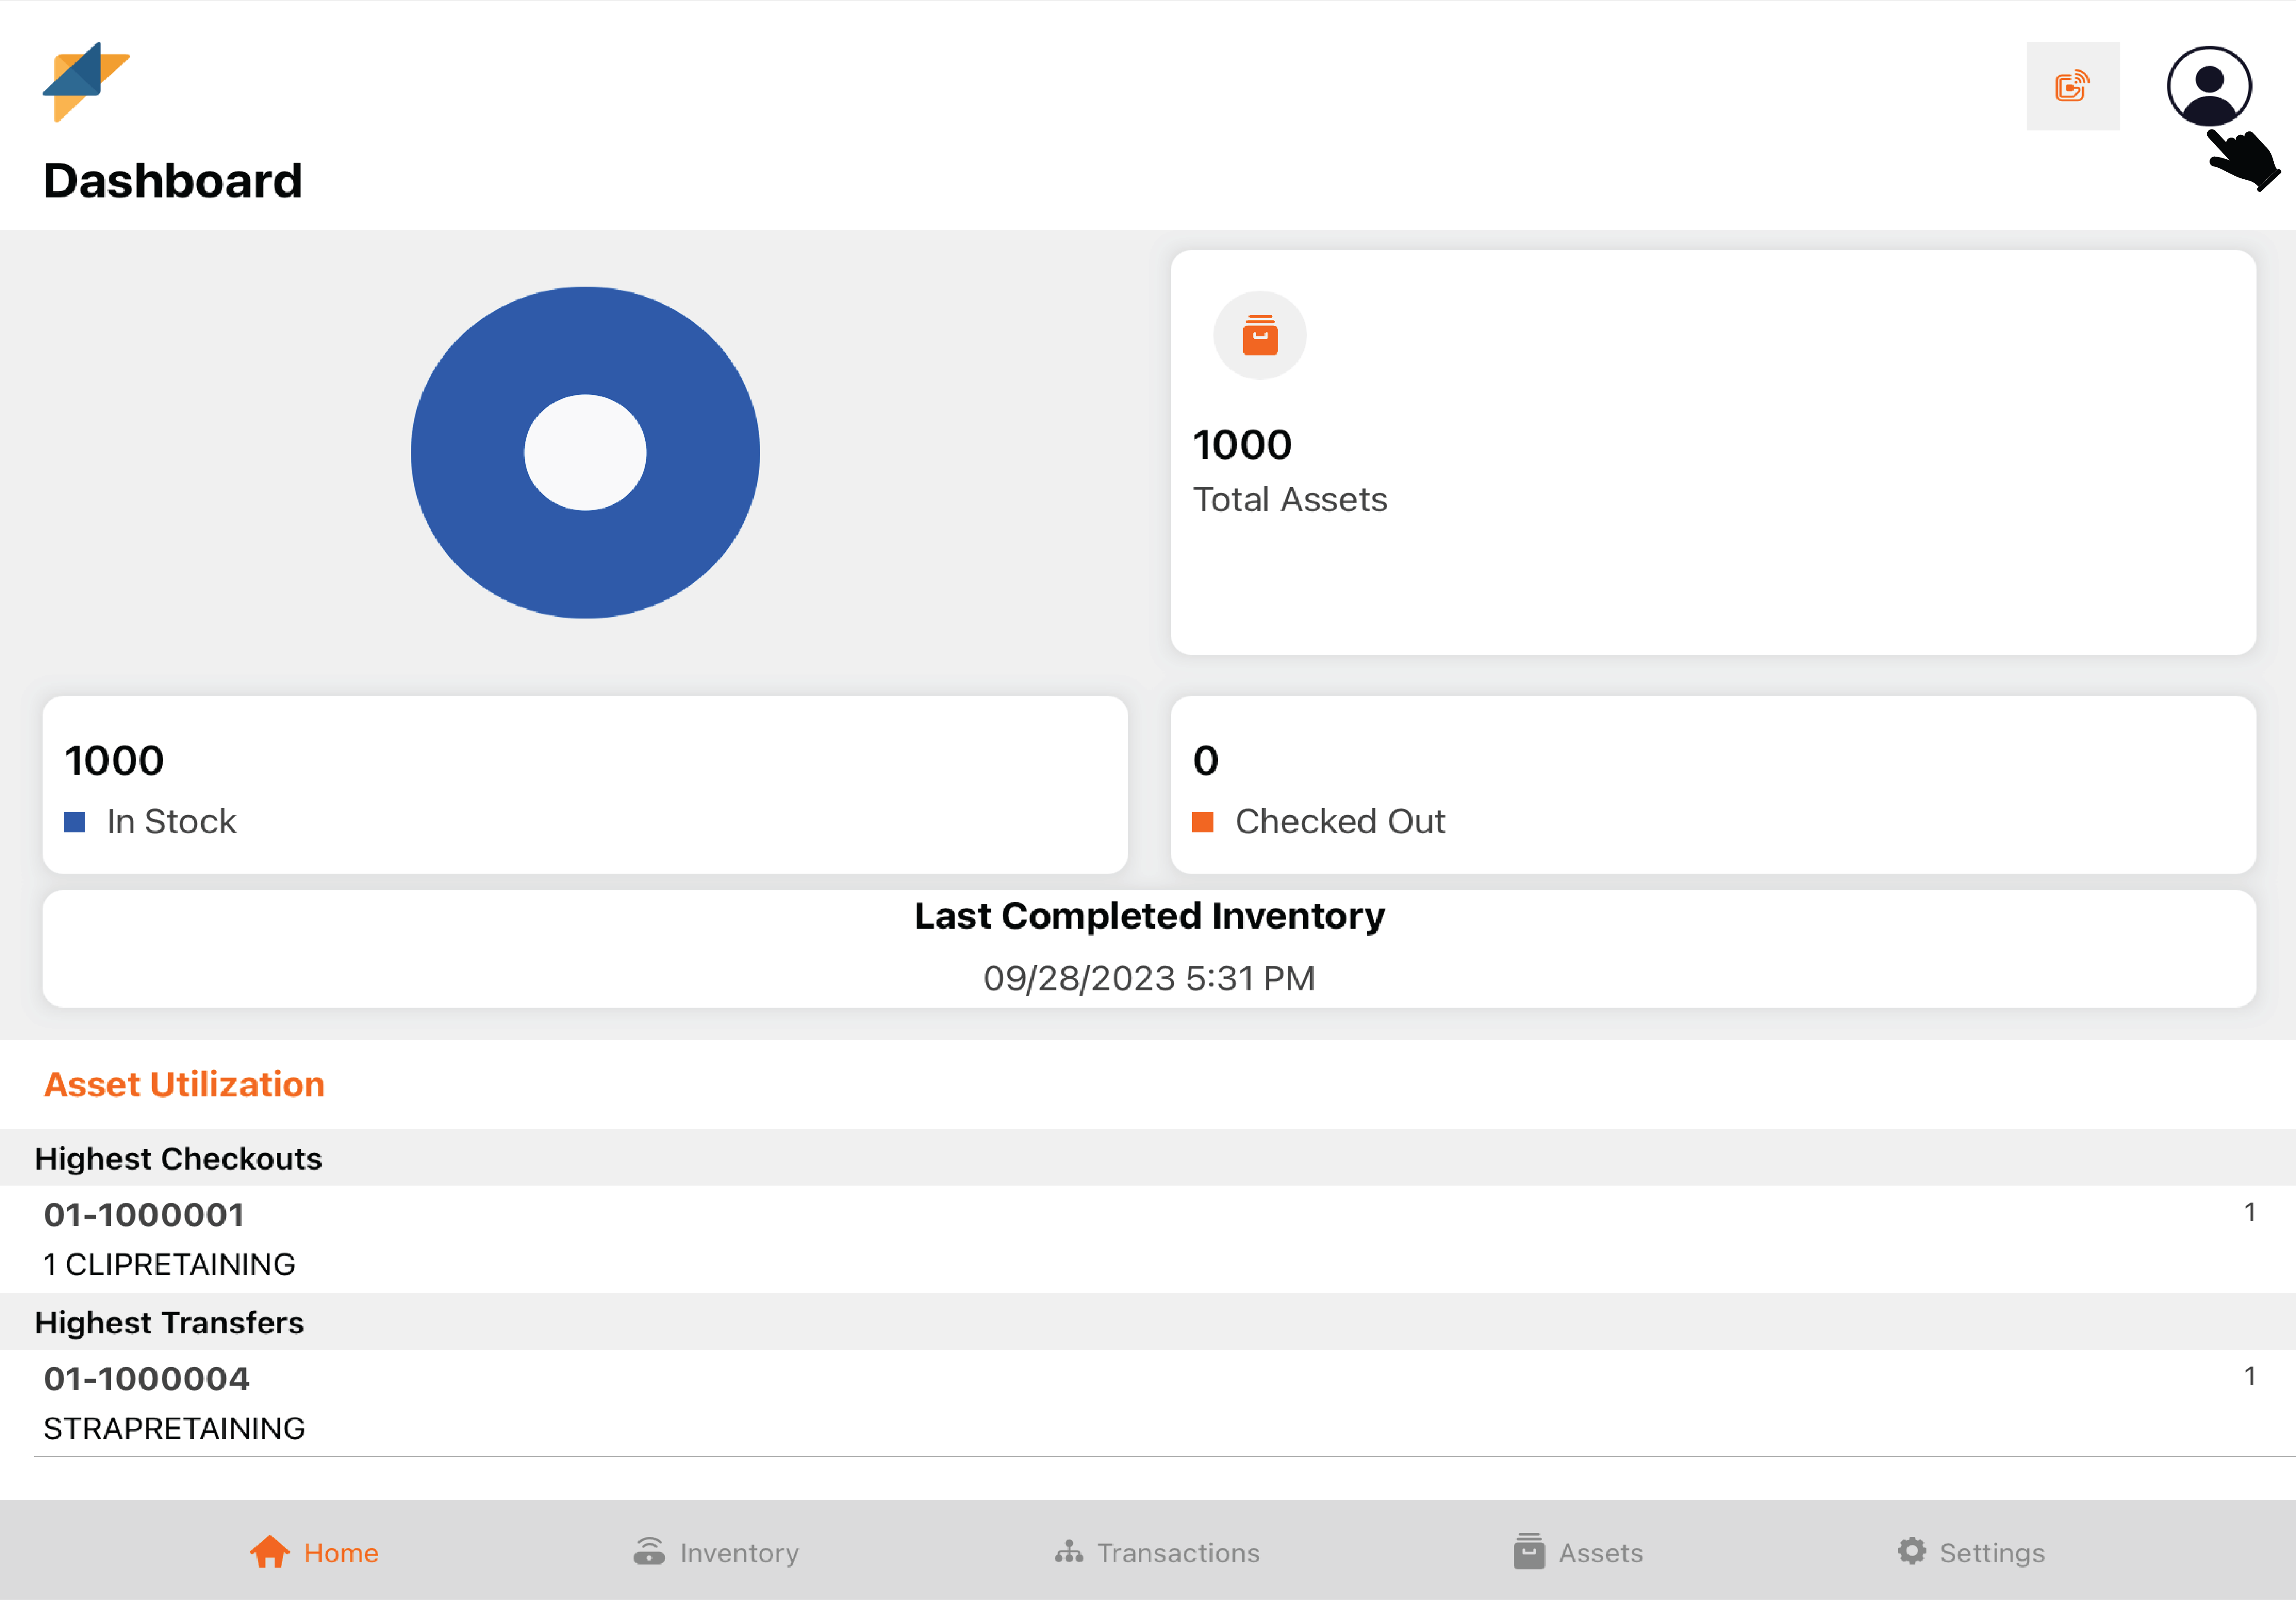This screenshot has width=2296, height=1600.
Task: Click the blue In Stock legend square
Action: coord(75,822)
